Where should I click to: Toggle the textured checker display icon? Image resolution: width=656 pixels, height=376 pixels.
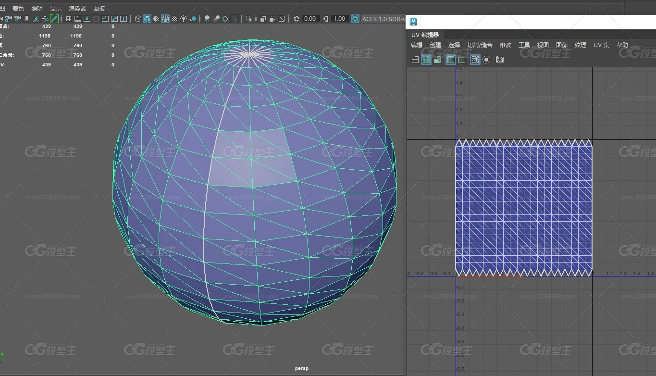click(x=174, y=19)
